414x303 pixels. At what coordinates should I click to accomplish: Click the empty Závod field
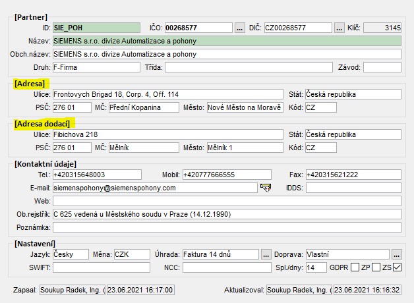pos(382,67)
